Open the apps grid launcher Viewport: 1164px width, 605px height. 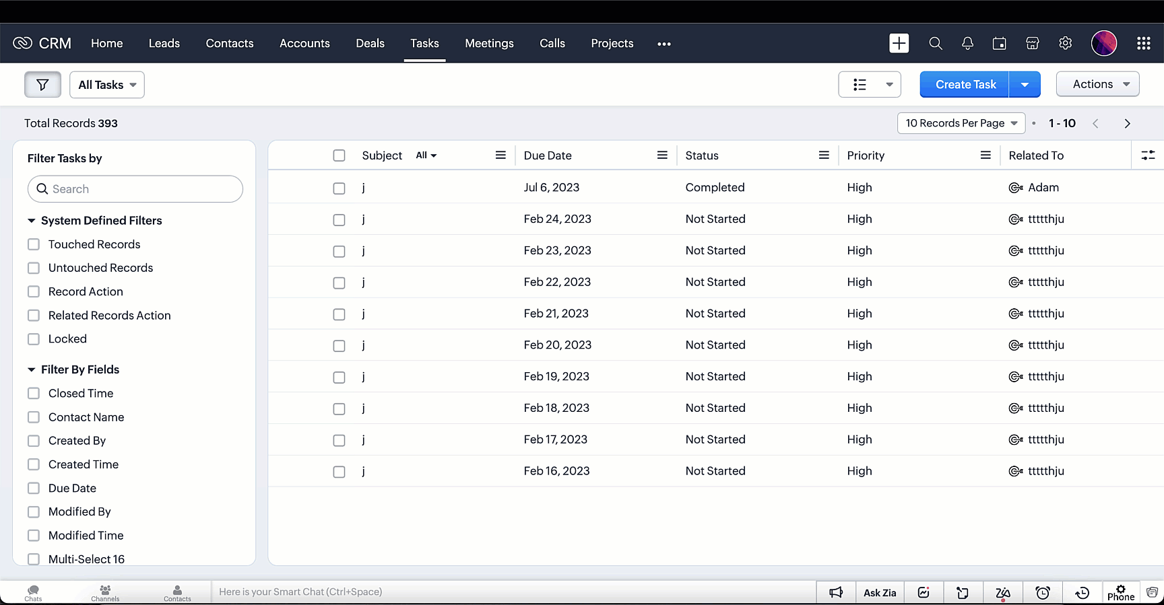click(1143, 43)
